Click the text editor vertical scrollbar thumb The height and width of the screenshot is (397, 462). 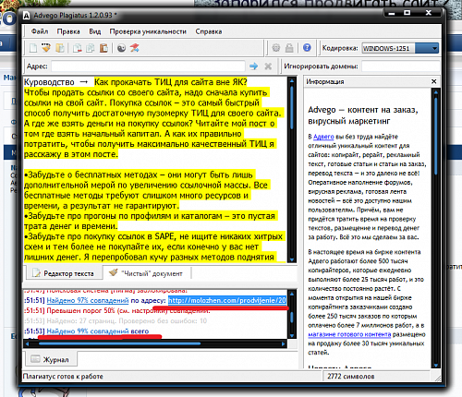[x=292, y=107]
